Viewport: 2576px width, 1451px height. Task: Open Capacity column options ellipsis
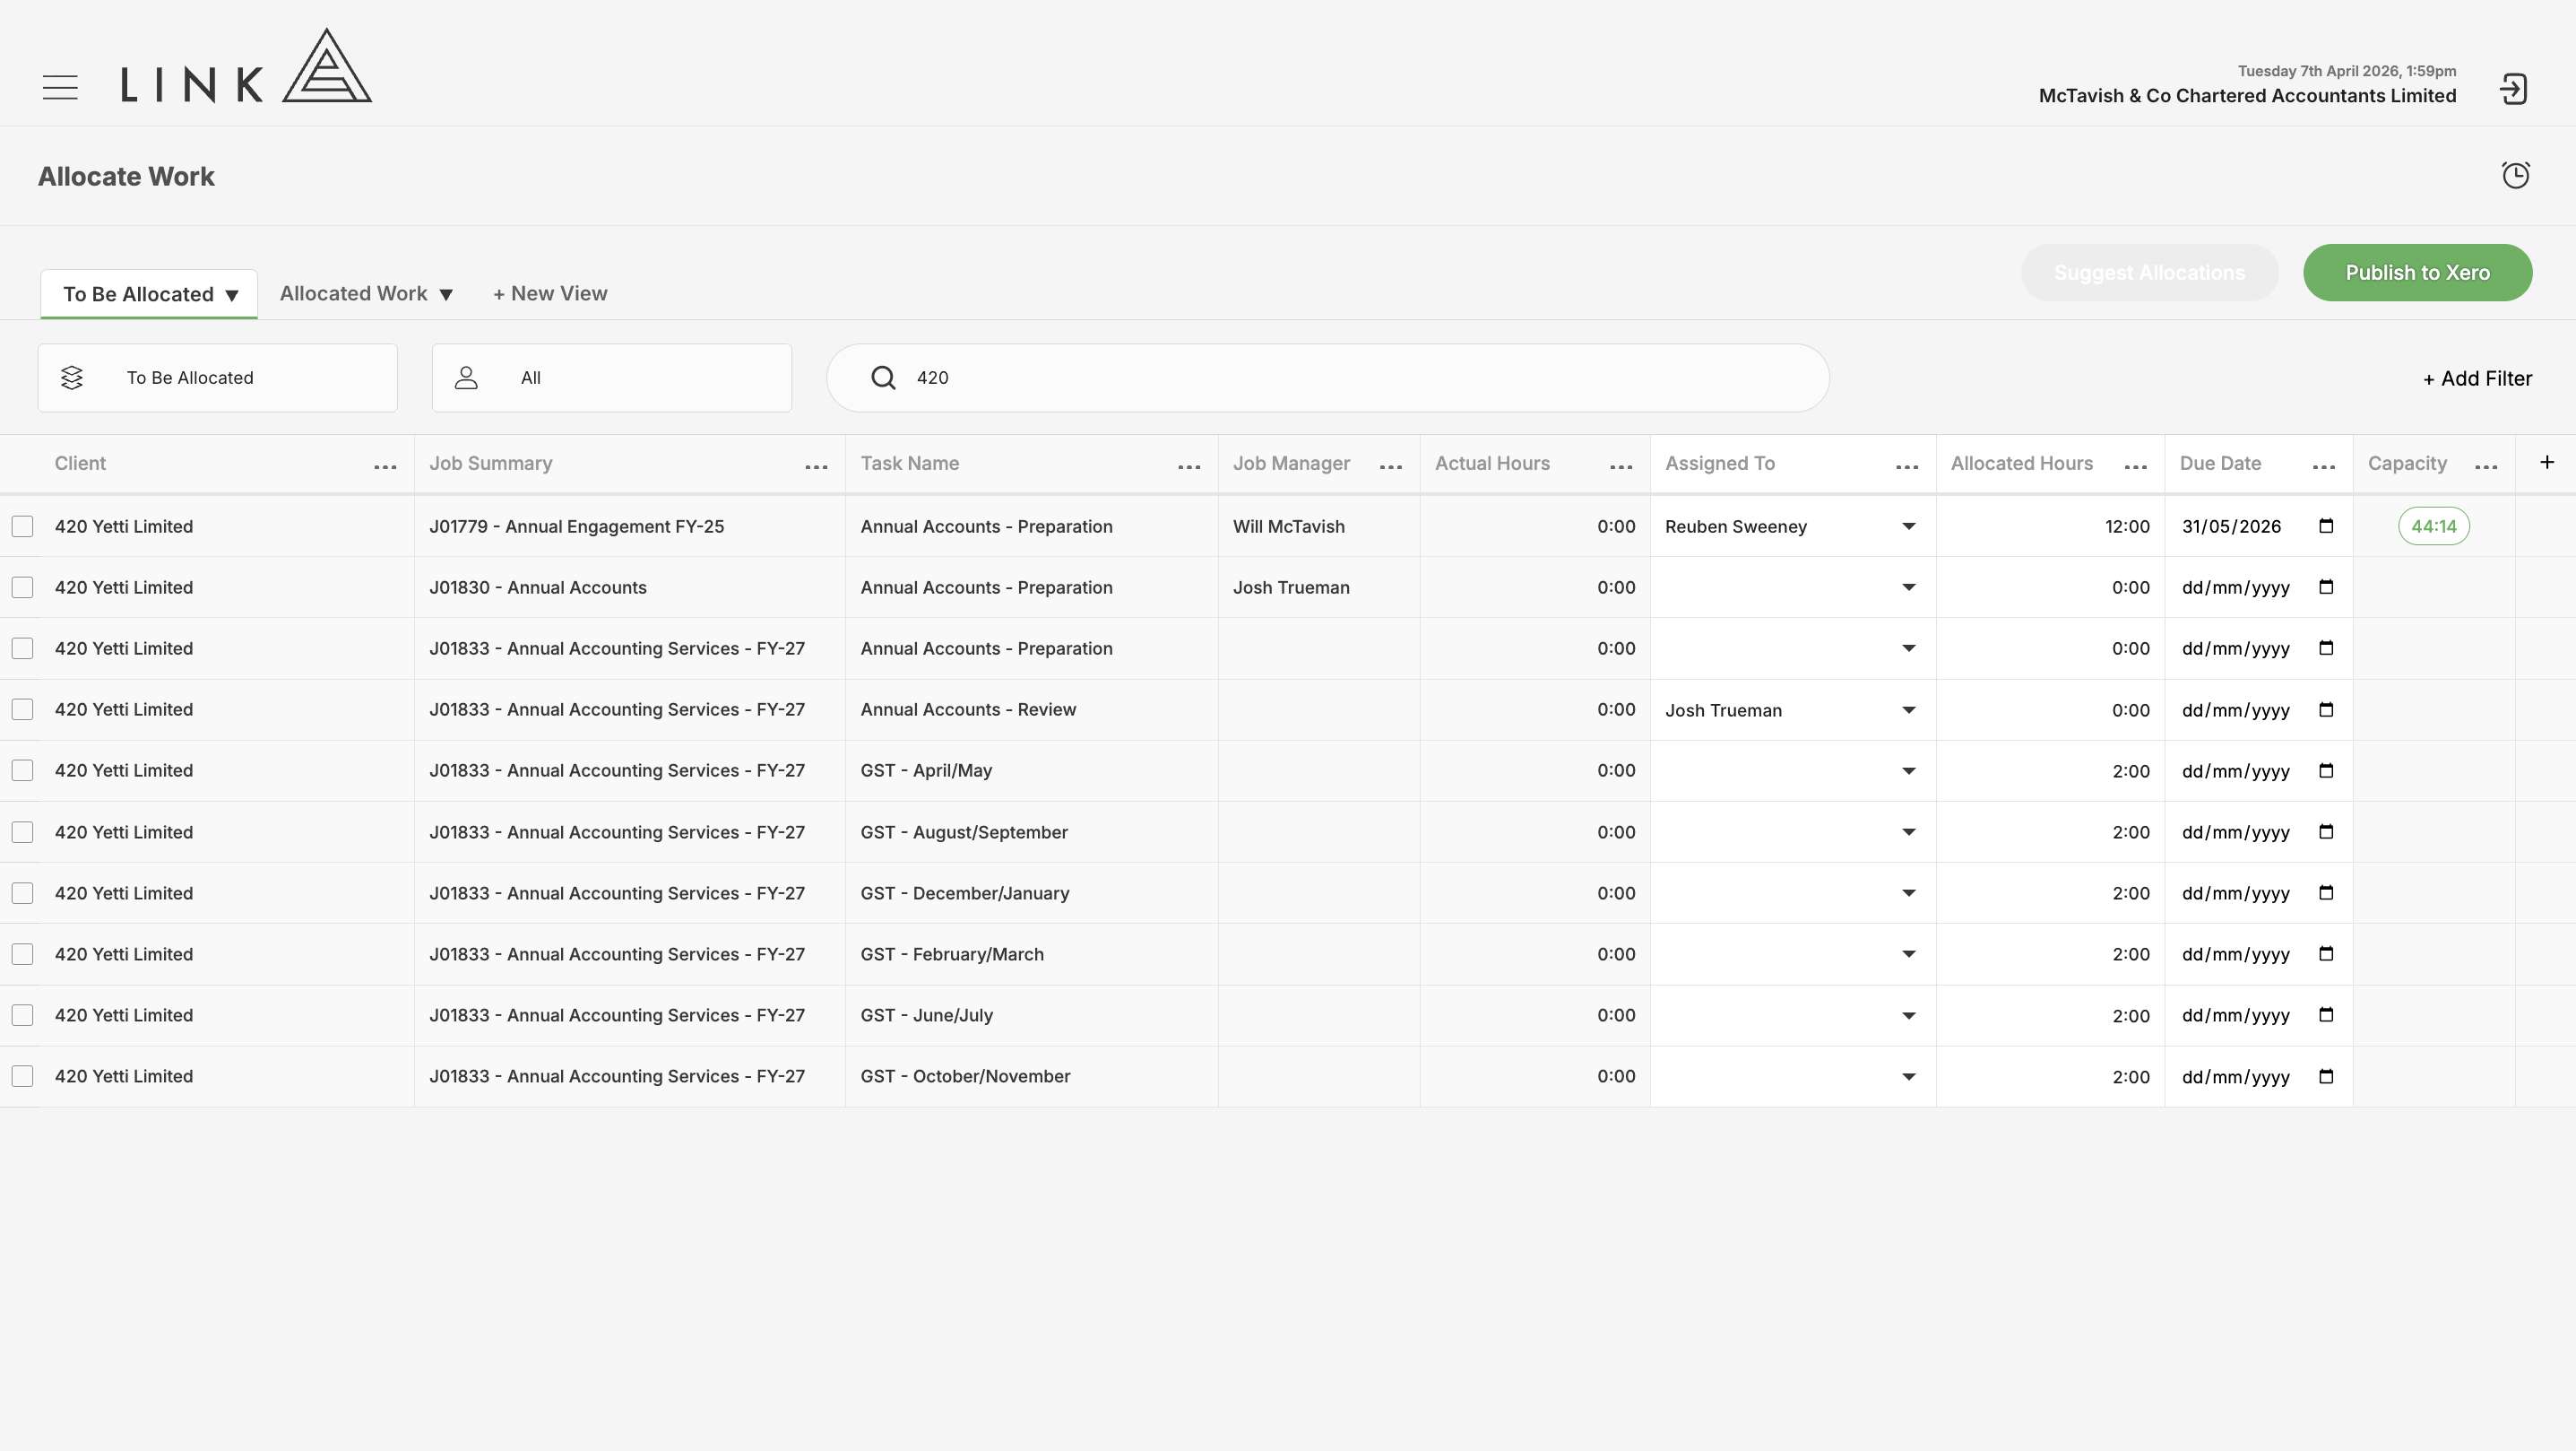(2486, 466)
